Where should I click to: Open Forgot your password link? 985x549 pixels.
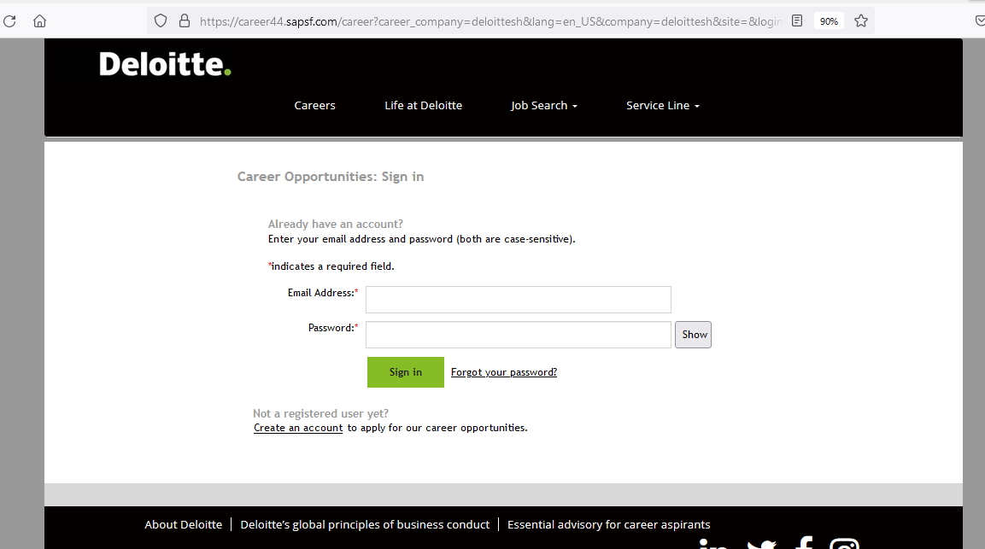pyautogui.click(x=504, y=372)
